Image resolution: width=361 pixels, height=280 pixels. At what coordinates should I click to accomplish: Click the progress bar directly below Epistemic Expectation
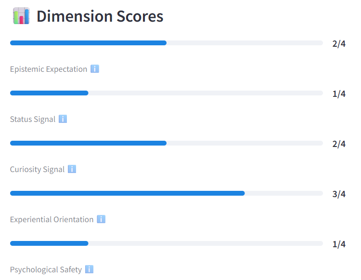pyautogui.click(x=167, y=93)
